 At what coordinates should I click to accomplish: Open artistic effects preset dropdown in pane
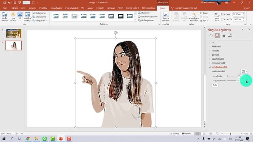[244, 71]
